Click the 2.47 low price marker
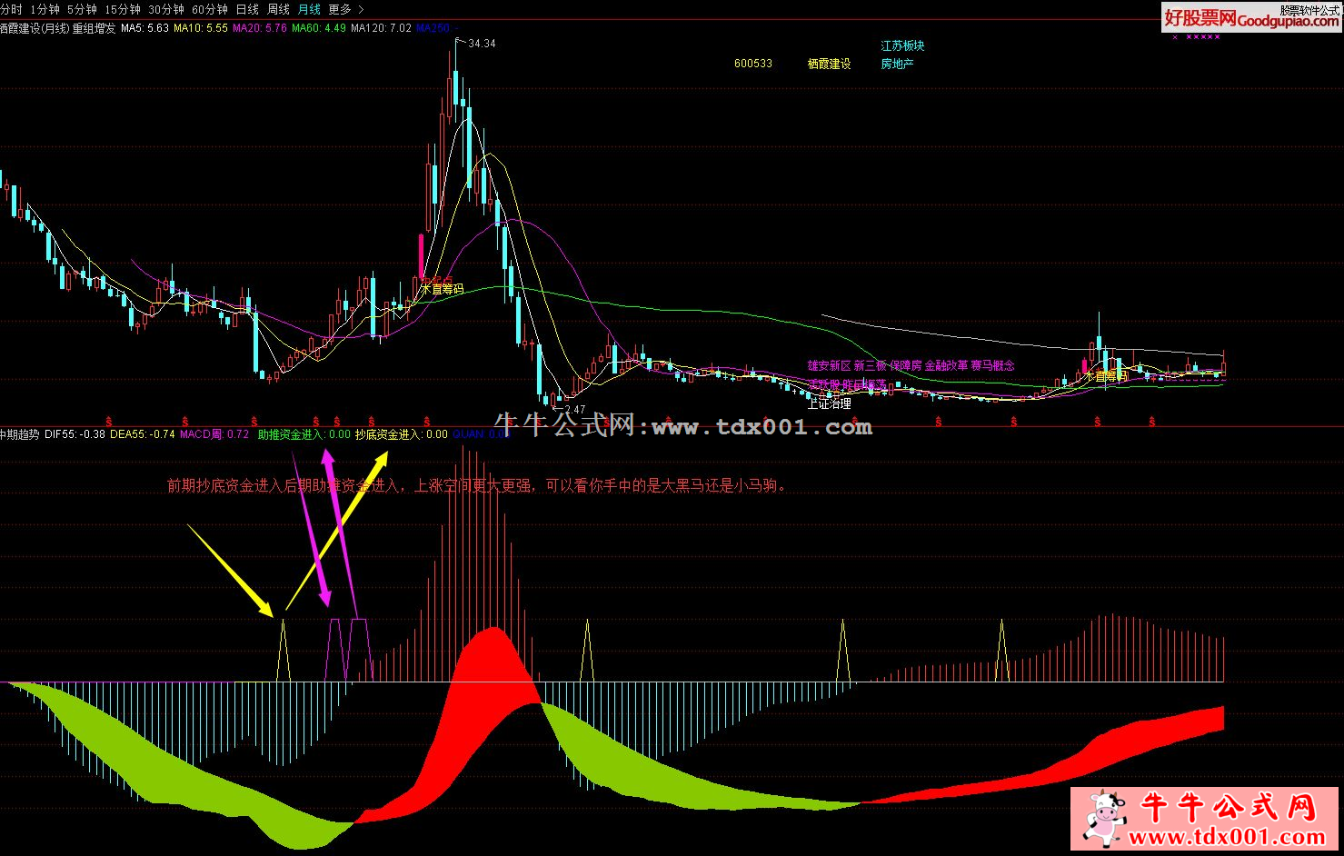The width and height of the screenshot is (1344, 856). pos(574,410)
